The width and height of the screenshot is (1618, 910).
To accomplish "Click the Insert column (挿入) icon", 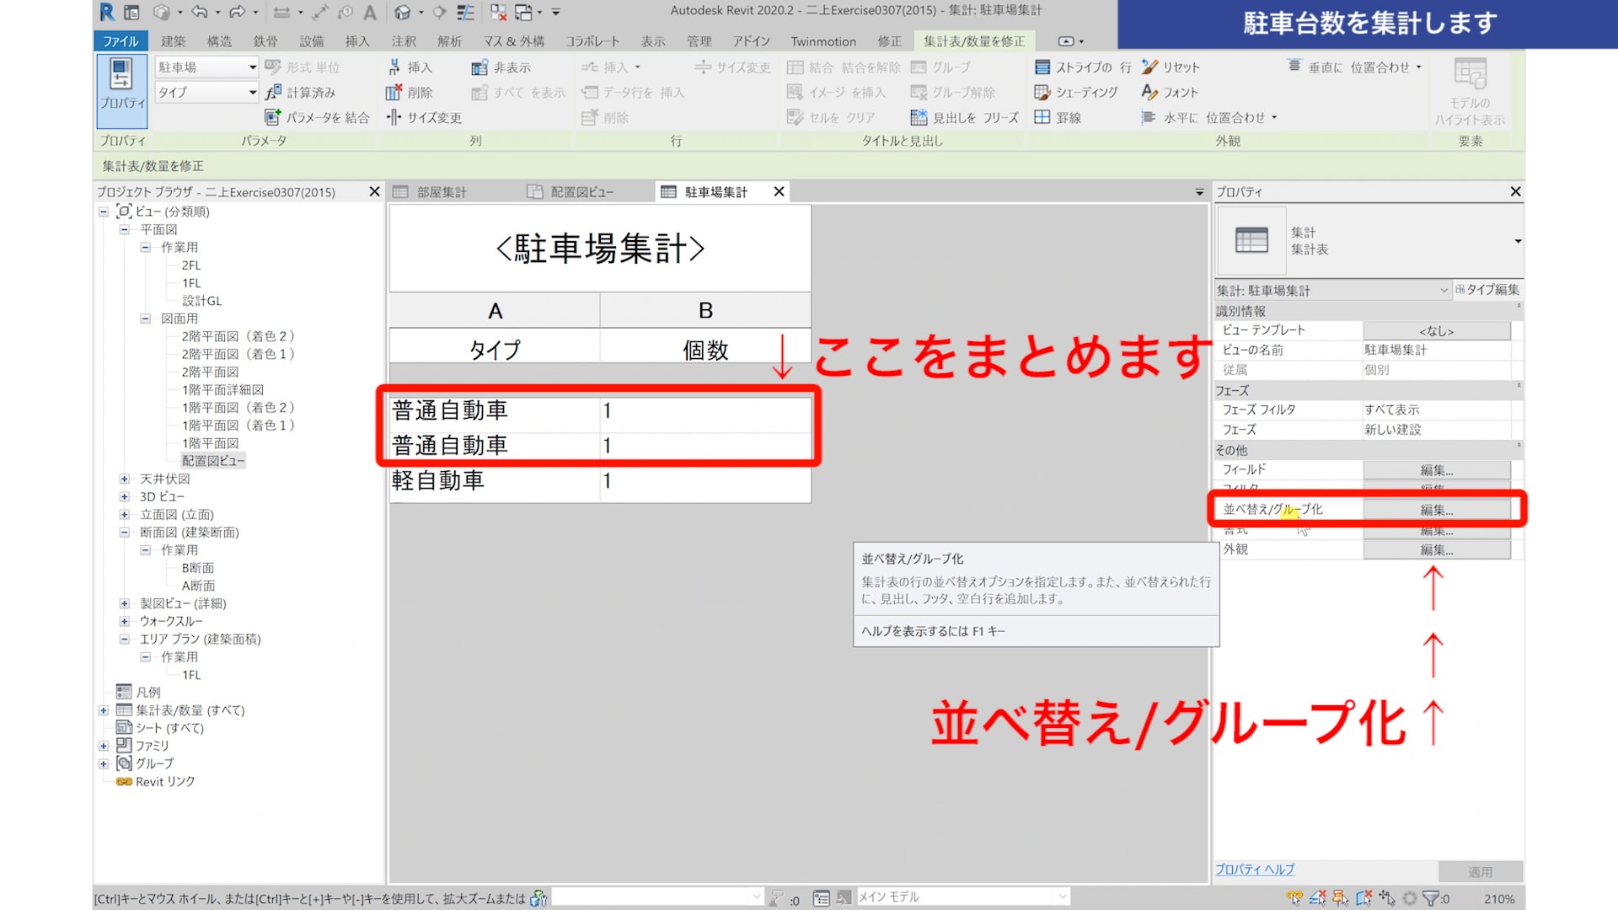I will click(394, 67).
